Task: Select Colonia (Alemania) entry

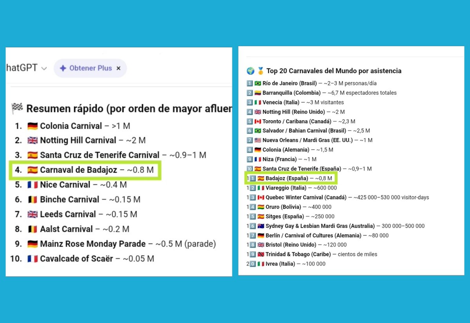Action: pos(298,150)
